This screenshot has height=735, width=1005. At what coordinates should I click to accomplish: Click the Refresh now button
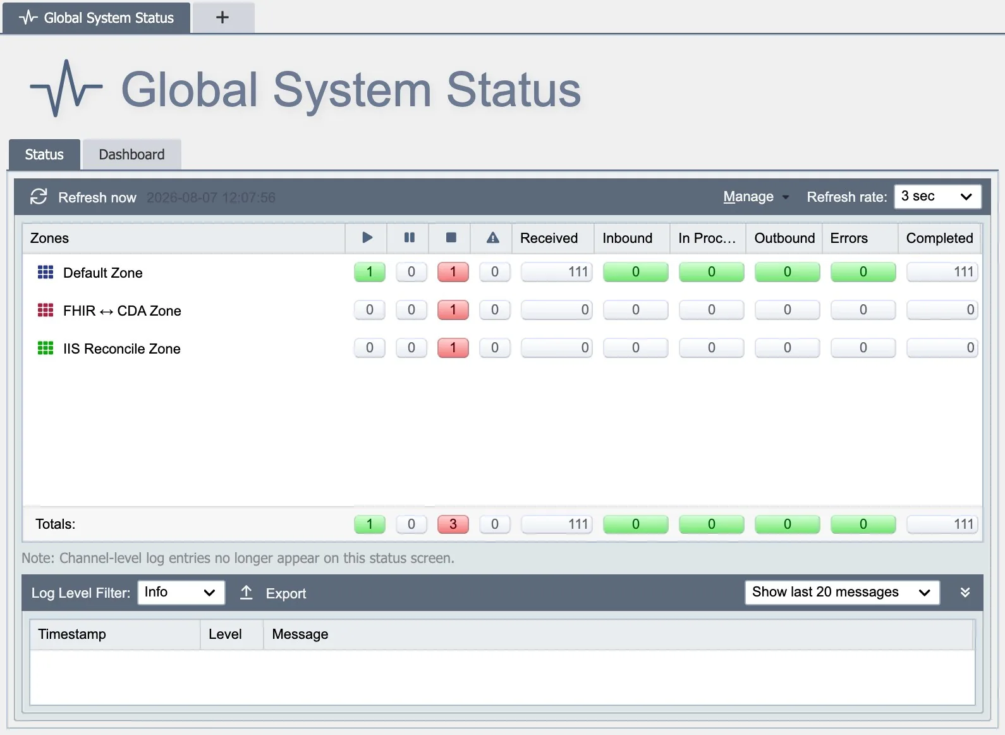pyautogui.click(x=83, y=197)
